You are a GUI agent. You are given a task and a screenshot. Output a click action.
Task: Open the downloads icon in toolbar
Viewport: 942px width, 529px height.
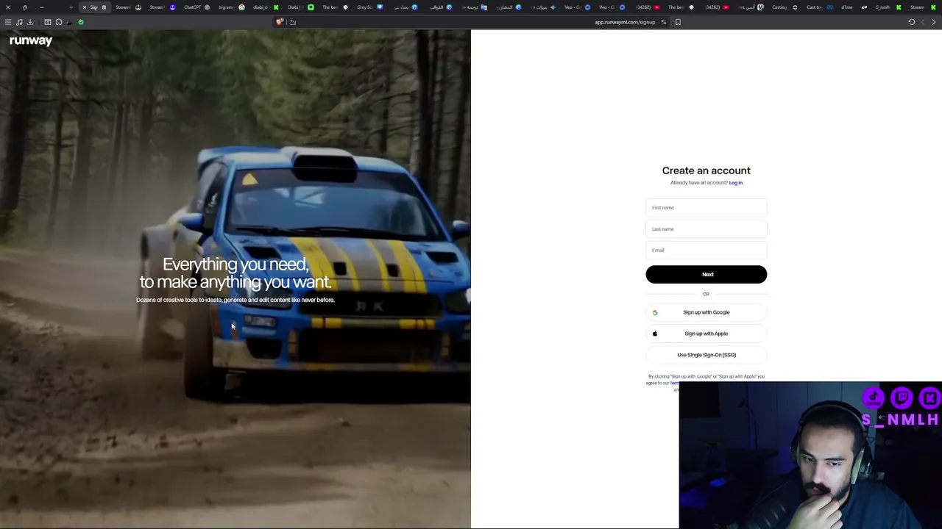pos(30,22)
